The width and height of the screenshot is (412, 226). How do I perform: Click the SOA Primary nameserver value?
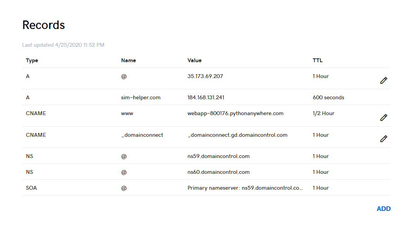[245, 188]
